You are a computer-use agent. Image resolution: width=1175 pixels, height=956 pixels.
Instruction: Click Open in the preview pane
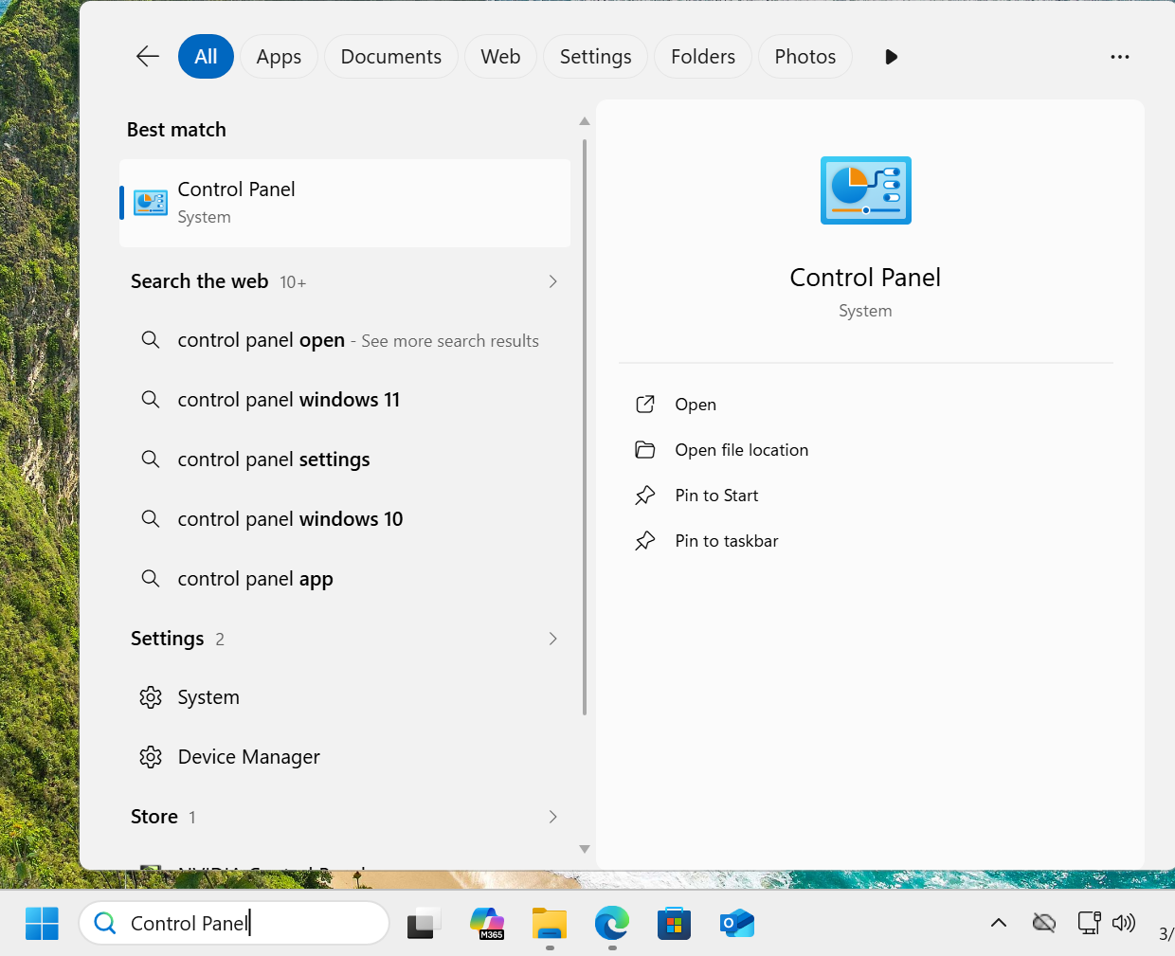point(696,405)
